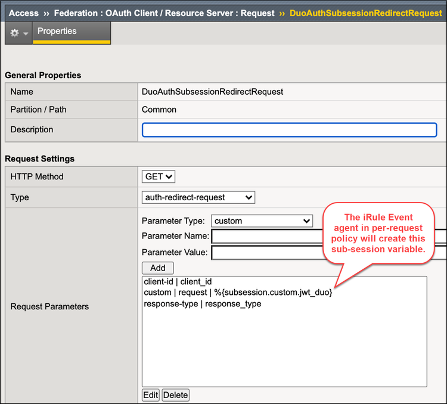Open the gear settings menu icon

point(14,33)
